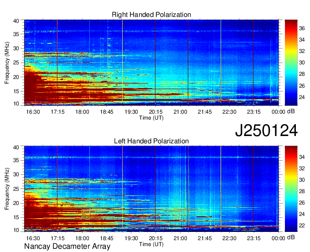Click the 36 dB tick on Right Handed colorbar

(302, 28)
